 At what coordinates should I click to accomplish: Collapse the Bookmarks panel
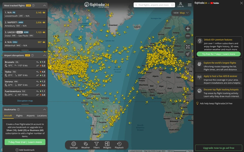[x=44, y=109]
